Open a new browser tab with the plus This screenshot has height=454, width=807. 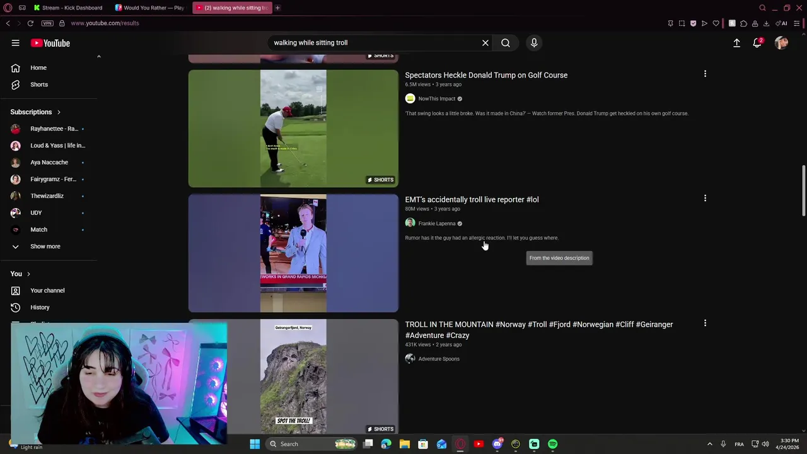pos(277,8)
